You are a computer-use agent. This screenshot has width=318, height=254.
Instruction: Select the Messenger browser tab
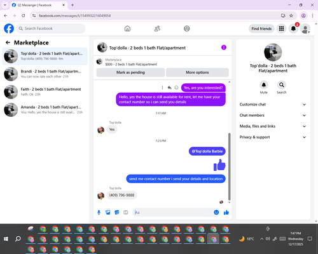pyautogui.click(x=39, y=5)
